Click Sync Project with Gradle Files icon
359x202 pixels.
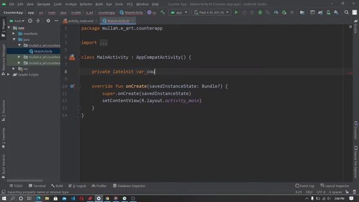click(320, 12)
